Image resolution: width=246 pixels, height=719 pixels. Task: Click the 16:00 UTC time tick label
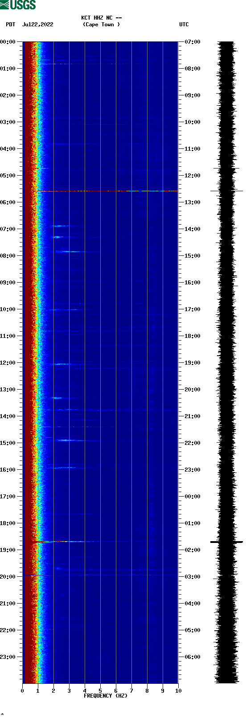coord(193,283)
